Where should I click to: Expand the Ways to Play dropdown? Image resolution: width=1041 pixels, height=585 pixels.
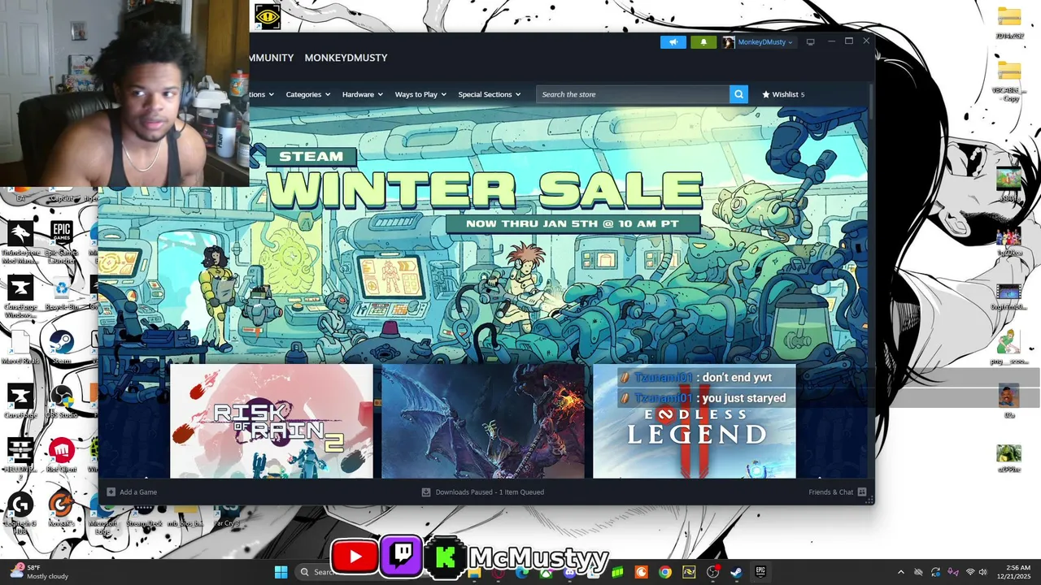pyautogui.click(x=420, y=94)
